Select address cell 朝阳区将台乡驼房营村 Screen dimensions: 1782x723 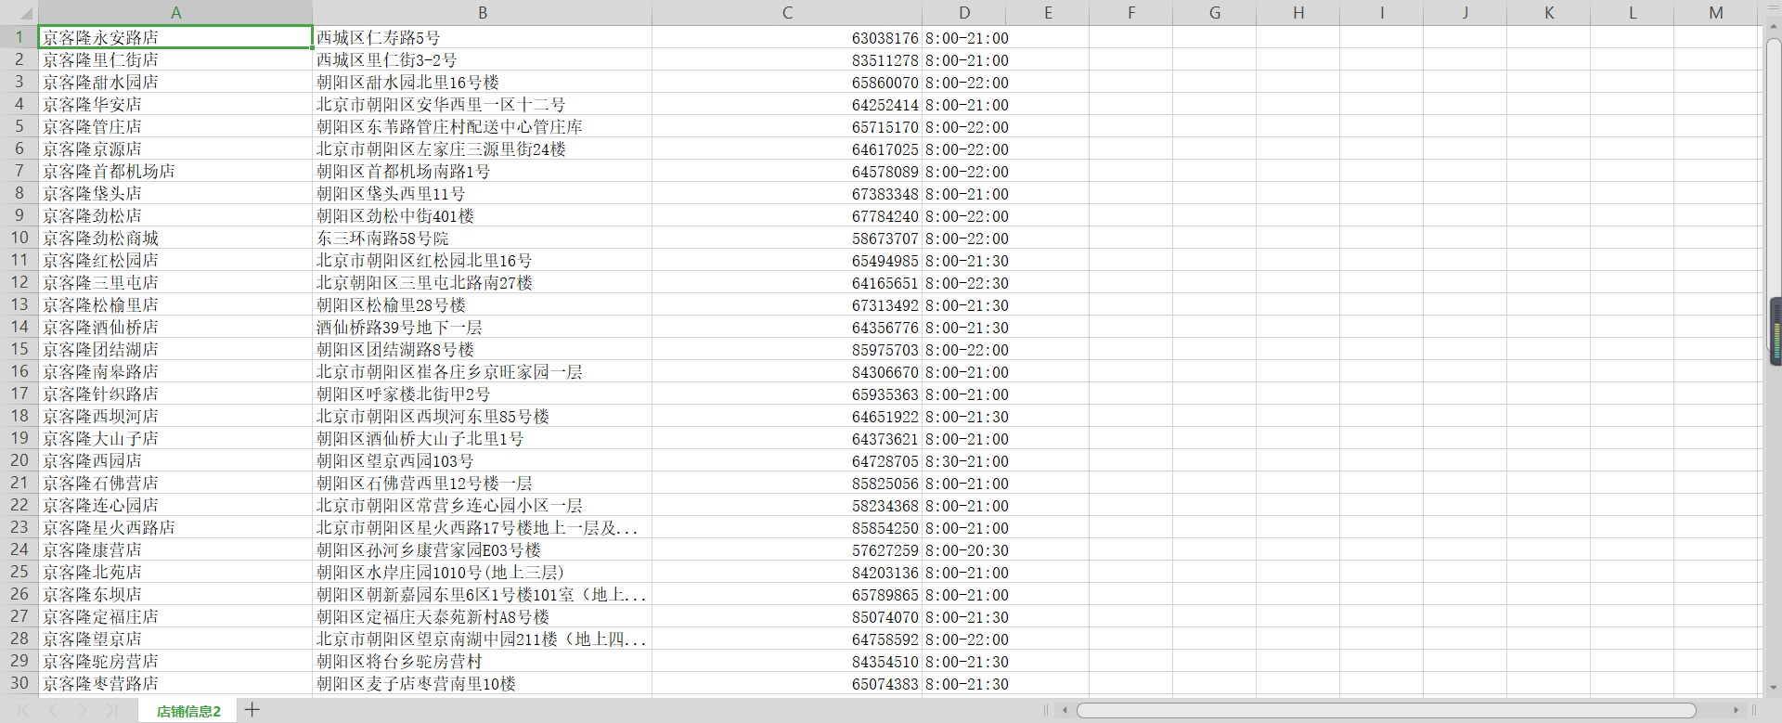pos(483,661)
